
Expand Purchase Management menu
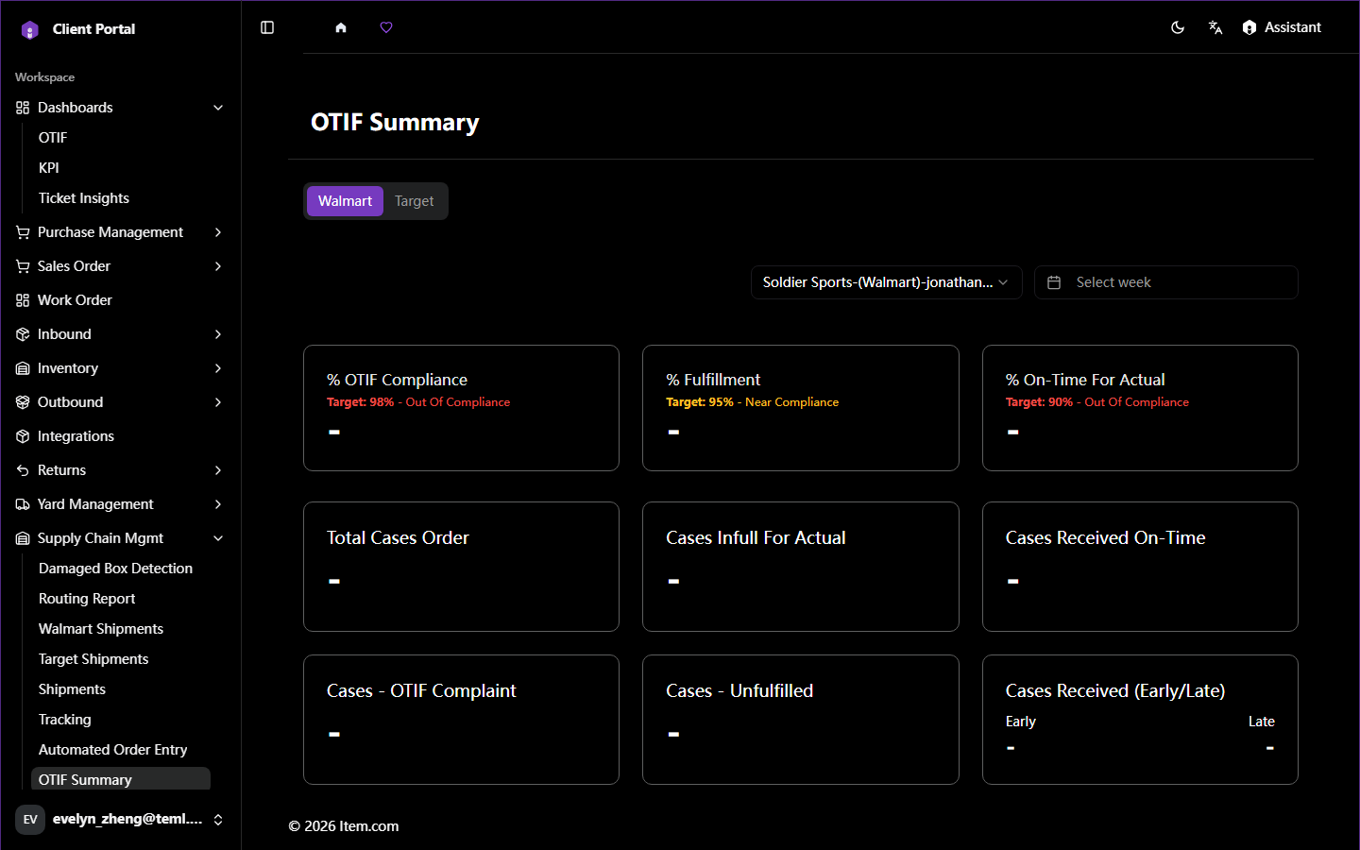click(120, 232)
